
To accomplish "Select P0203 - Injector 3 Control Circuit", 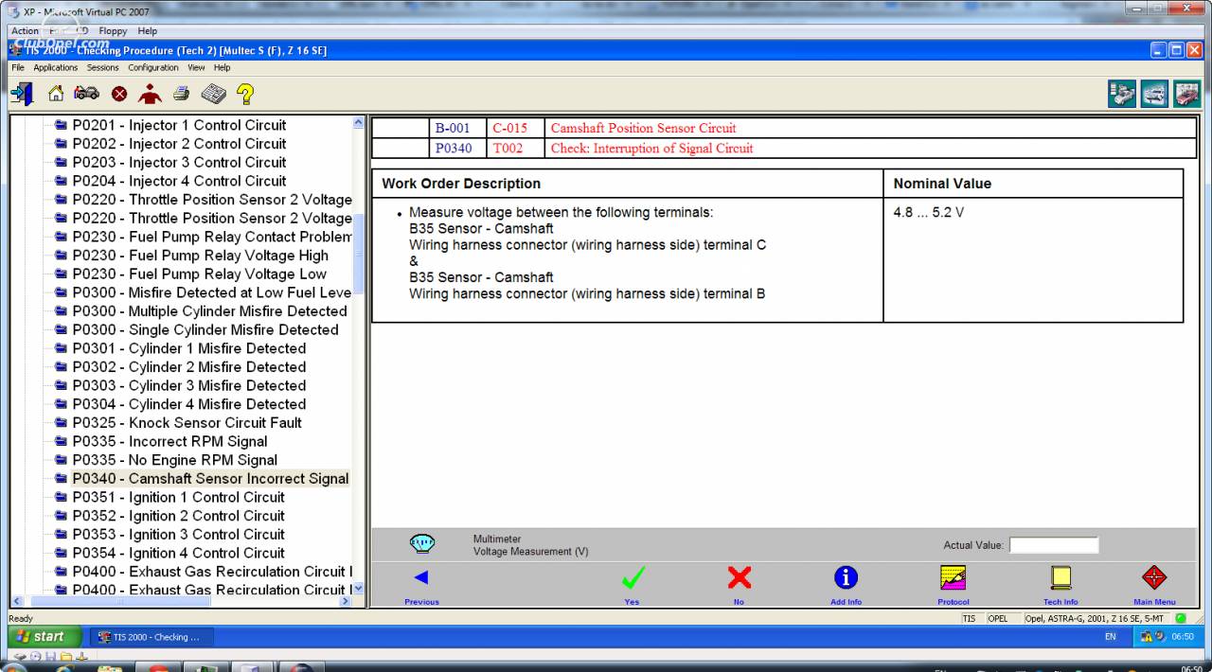I will pyautogui.click(x=179, y=163).
